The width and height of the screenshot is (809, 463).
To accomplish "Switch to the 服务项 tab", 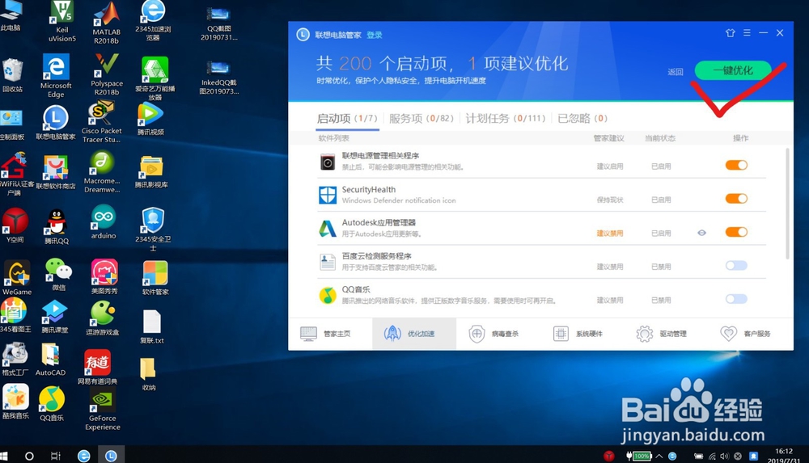I will click(x=421, y=119).
